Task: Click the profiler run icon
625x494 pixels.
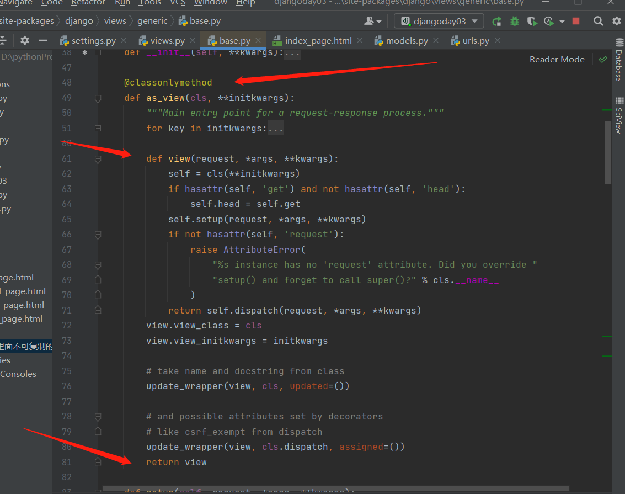Action: [549, 21]
